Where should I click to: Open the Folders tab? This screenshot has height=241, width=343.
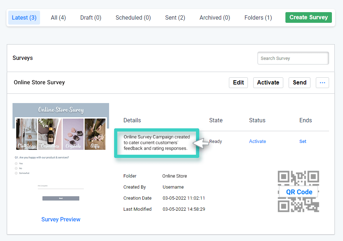click(x=258, y=17)
